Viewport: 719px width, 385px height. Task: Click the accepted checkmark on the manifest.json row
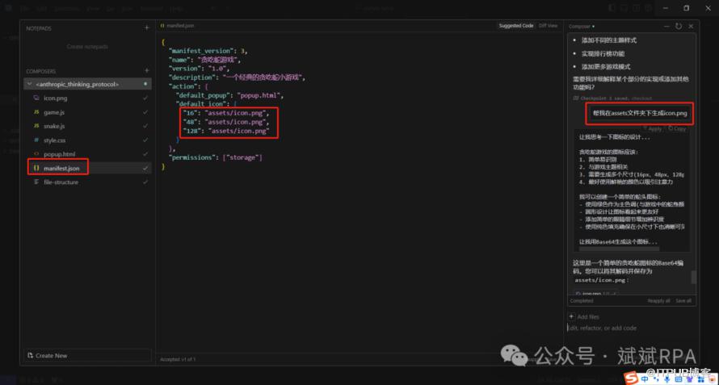145,168
